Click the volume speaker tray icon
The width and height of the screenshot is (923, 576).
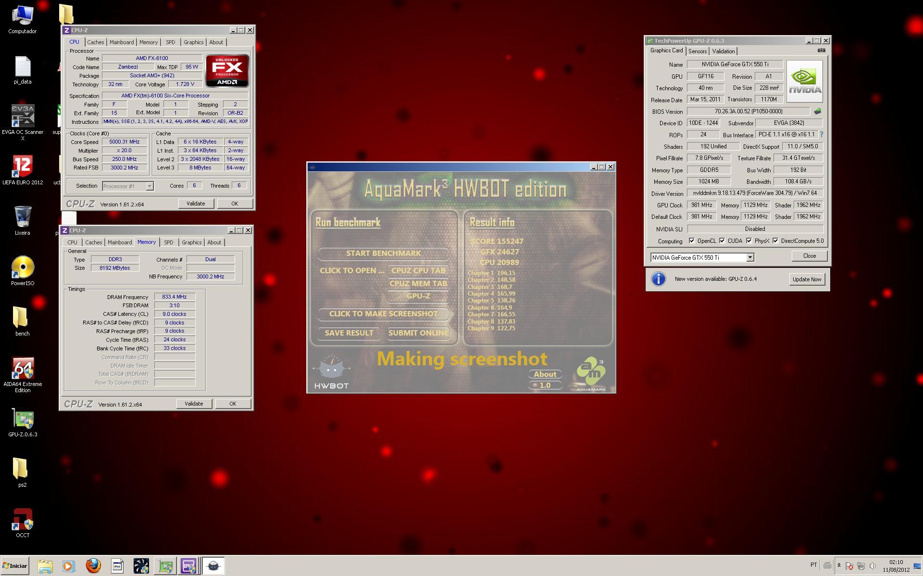coord(873,566)
